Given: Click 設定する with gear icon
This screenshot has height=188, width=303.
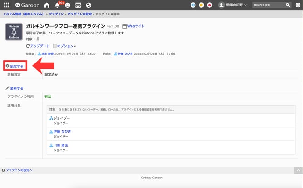Looking at the screenshot, I should 15,66.
